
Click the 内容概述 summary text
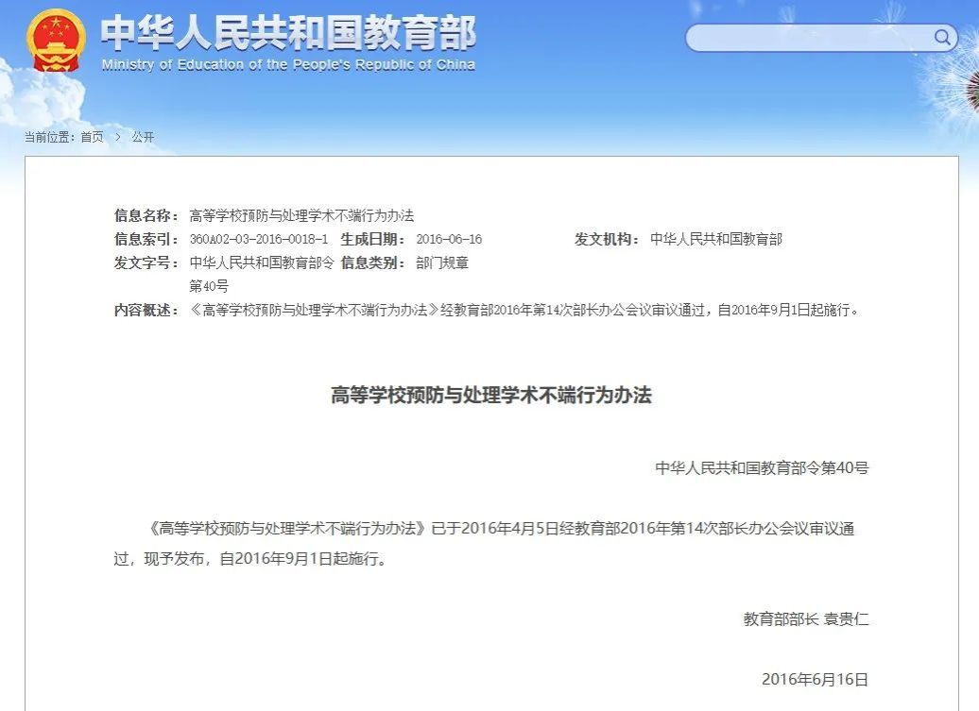(526, 310)
